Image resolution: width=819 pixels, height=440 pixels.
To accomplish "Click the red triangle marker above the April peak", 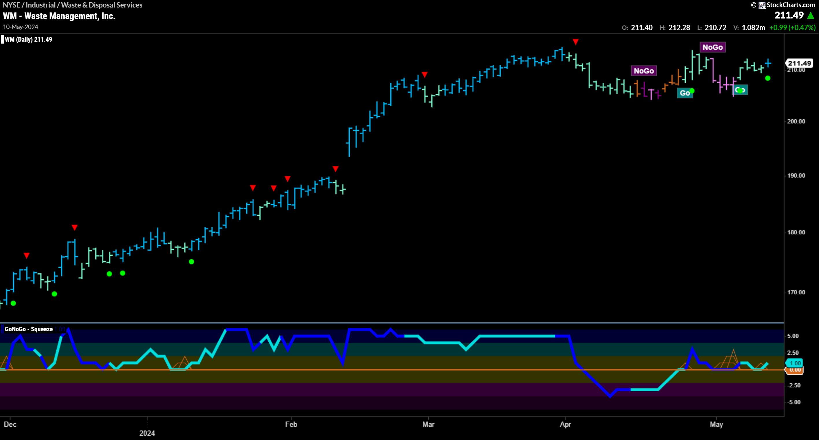I will (x=575, y=42).
